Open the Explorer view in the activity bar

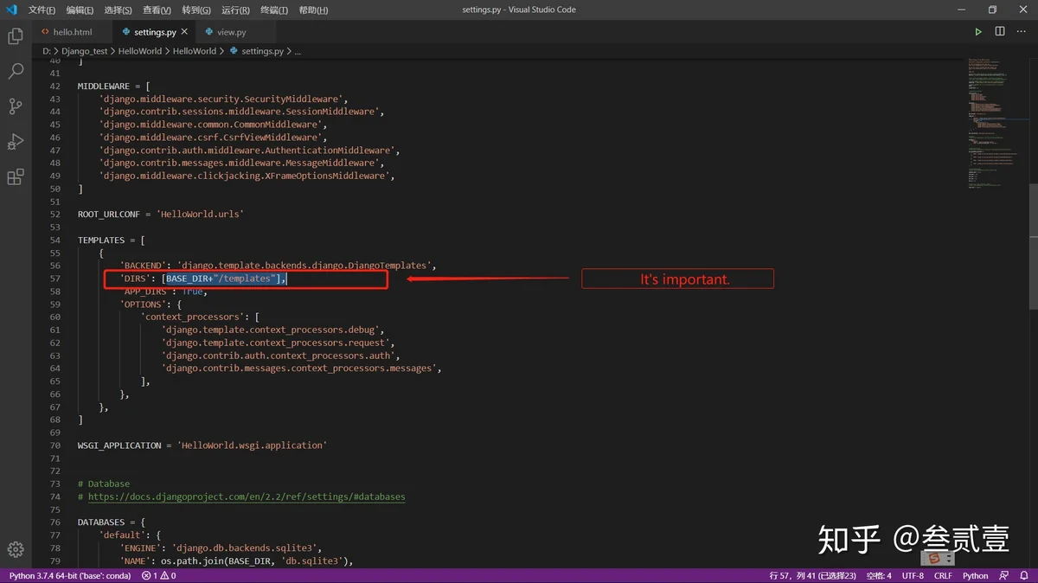[x=16, y=36]
